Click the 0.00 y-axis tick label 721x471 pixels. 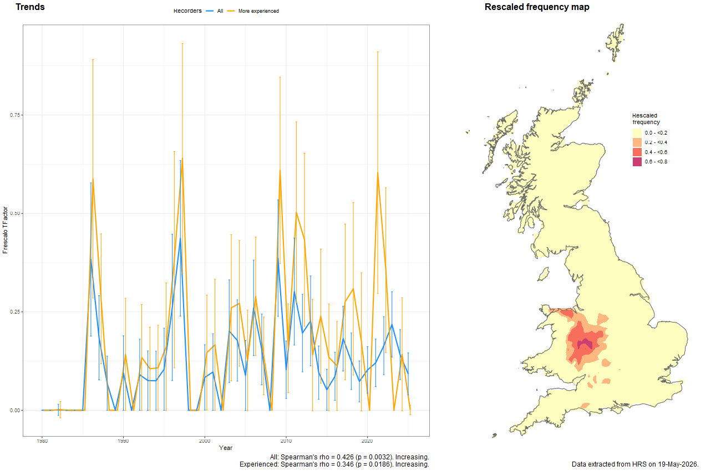15,411
